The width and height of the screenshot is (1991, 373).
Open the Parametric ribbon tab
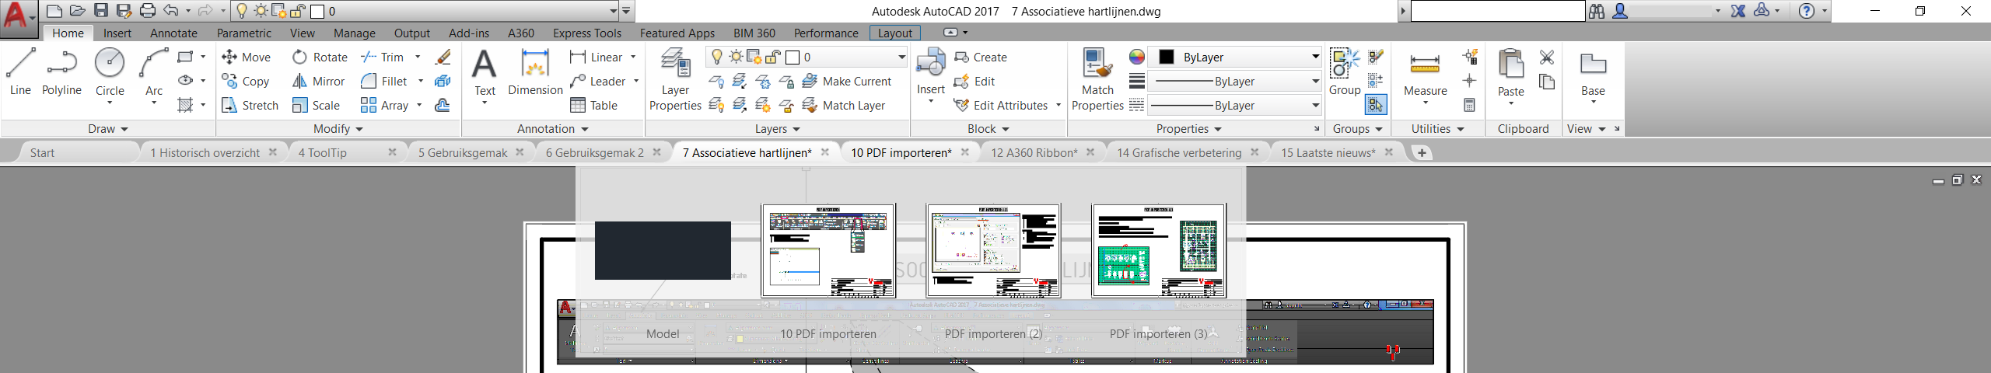point(244,33)
